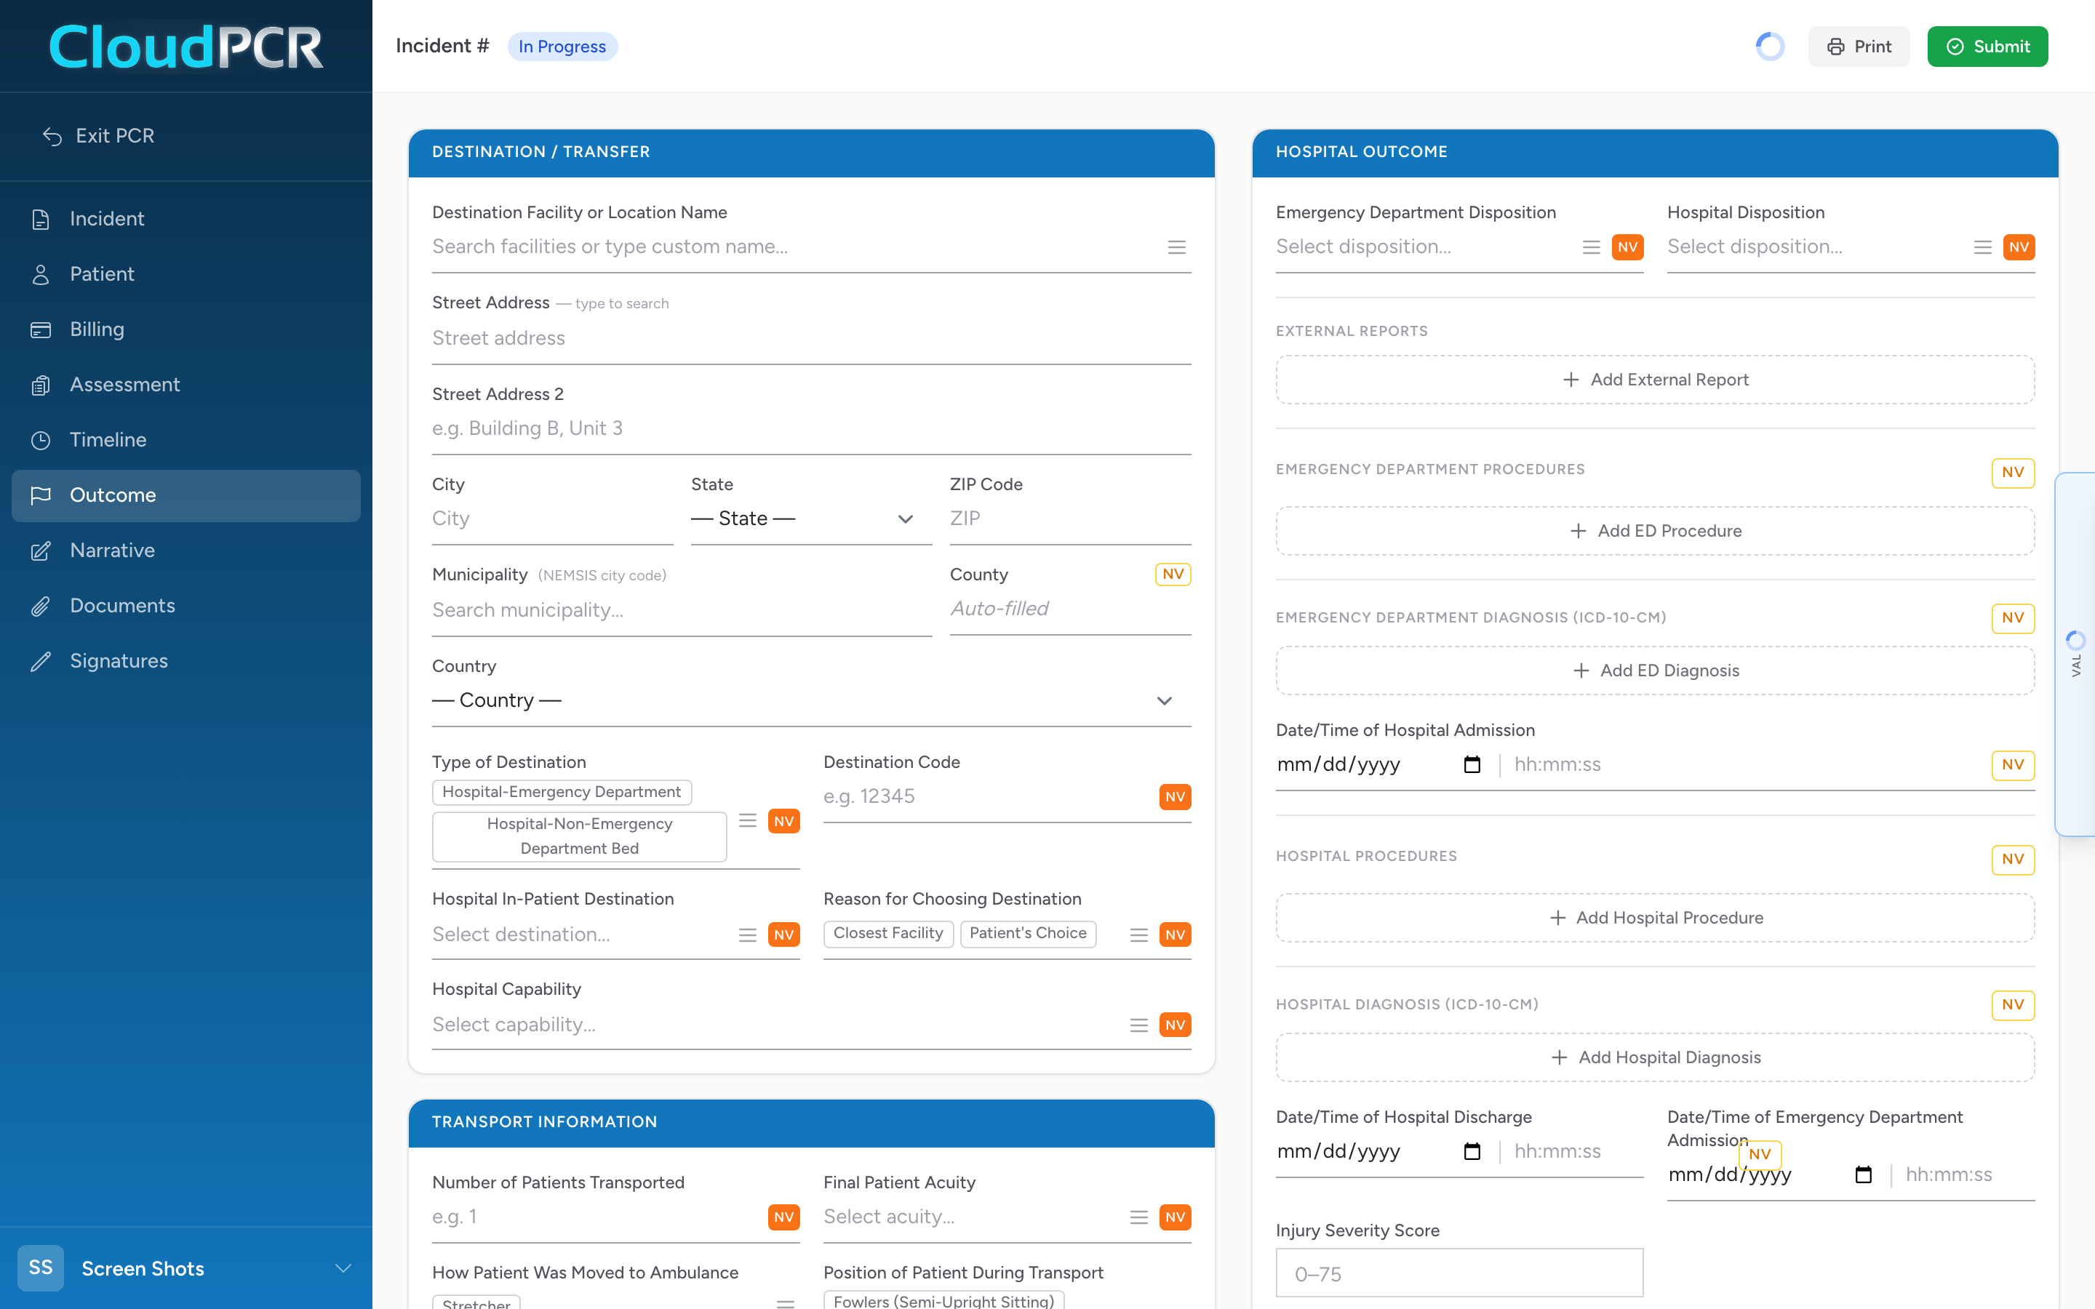This screenshot has width=2095, height=1309.
Task: Open ED Select disposition combo box
Action: coord(1424,247)
